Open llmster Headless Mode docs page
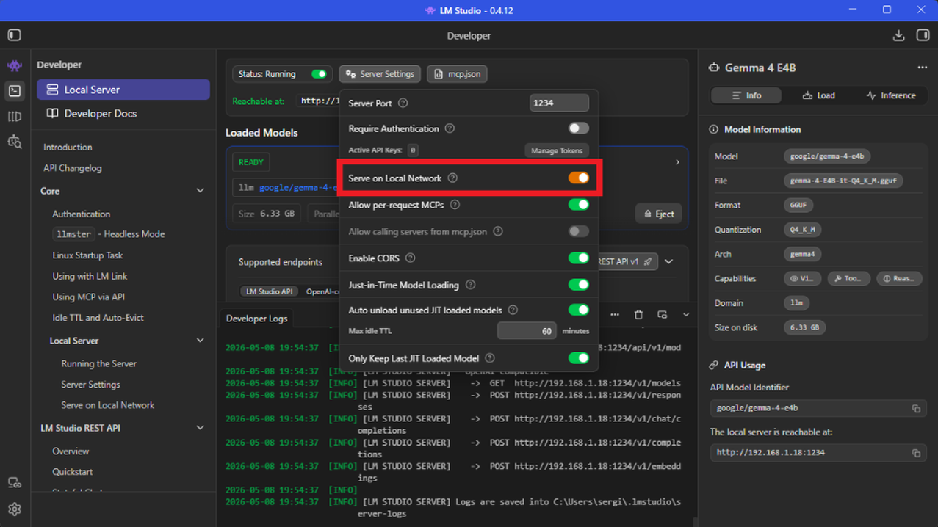This screenshot has width=938, height=527. click(109, 234)
